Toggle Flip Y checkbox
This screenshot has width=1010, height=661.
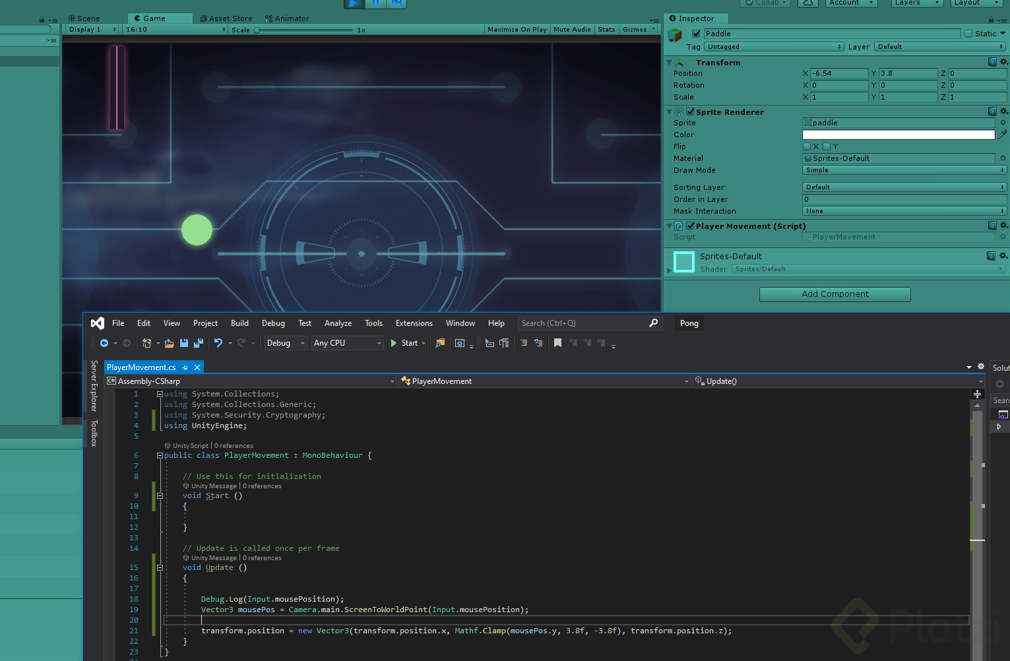coord(827,146)
